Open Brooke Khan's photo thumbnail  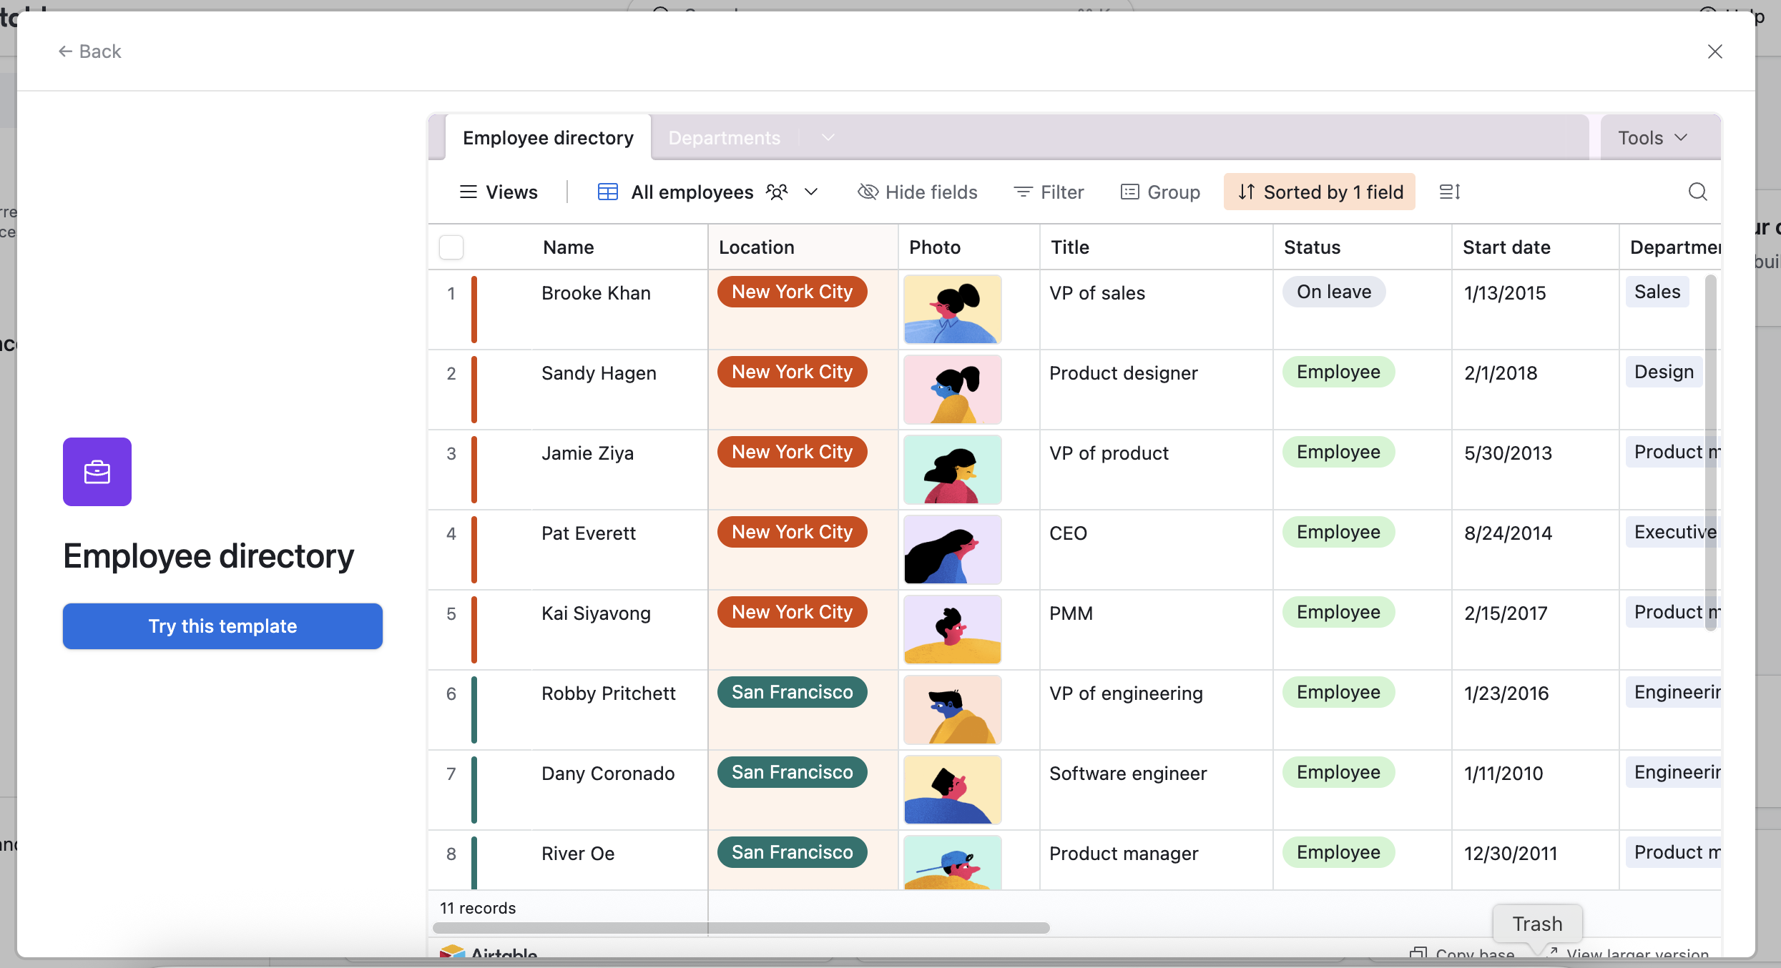click(952, 309)
